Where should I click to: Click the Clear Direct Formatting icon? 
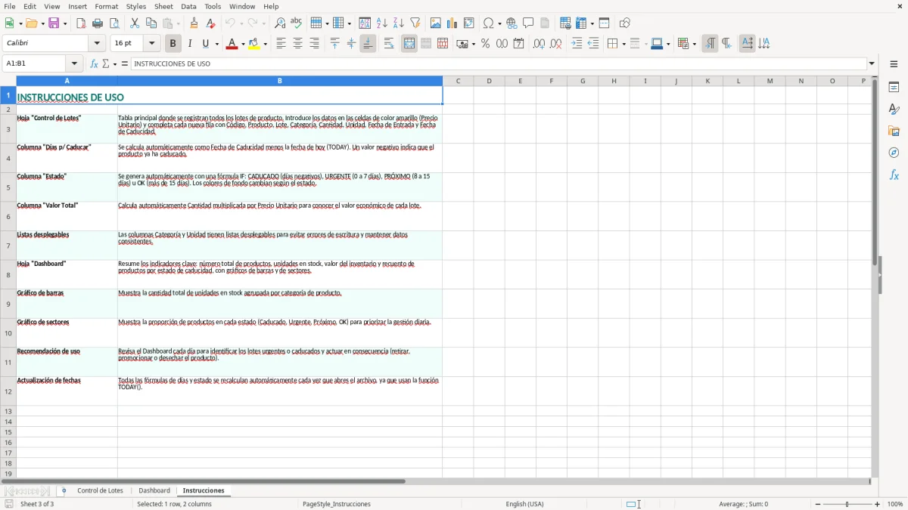tap(210, 23)
